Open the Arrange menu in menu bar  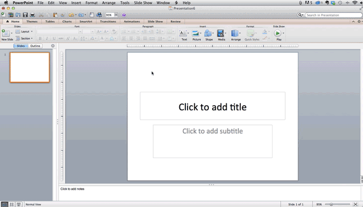[108, 3]
